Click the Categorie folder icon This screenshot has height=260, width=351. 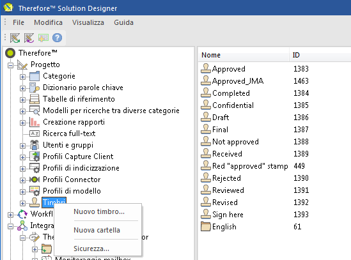(35, 76)
